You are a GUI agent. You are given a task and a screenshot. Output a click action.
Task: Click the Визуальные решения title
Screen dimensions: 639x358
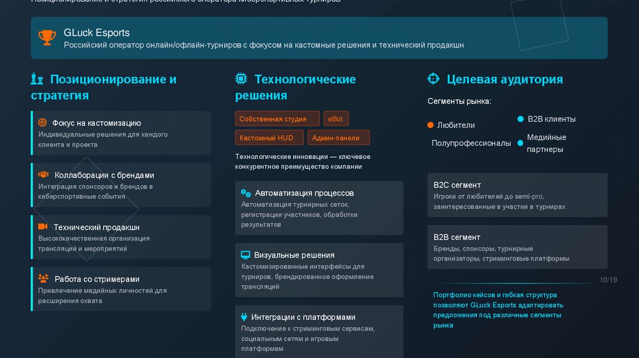click(x=295, y=255)
